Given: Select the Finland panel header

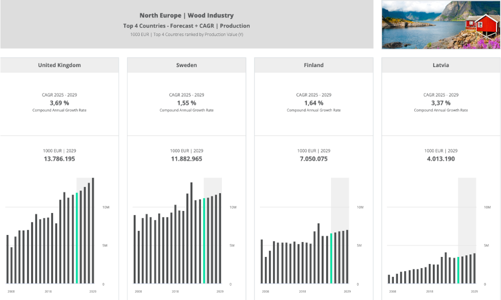Looking at the screenshot, I should tap(314, 65).
